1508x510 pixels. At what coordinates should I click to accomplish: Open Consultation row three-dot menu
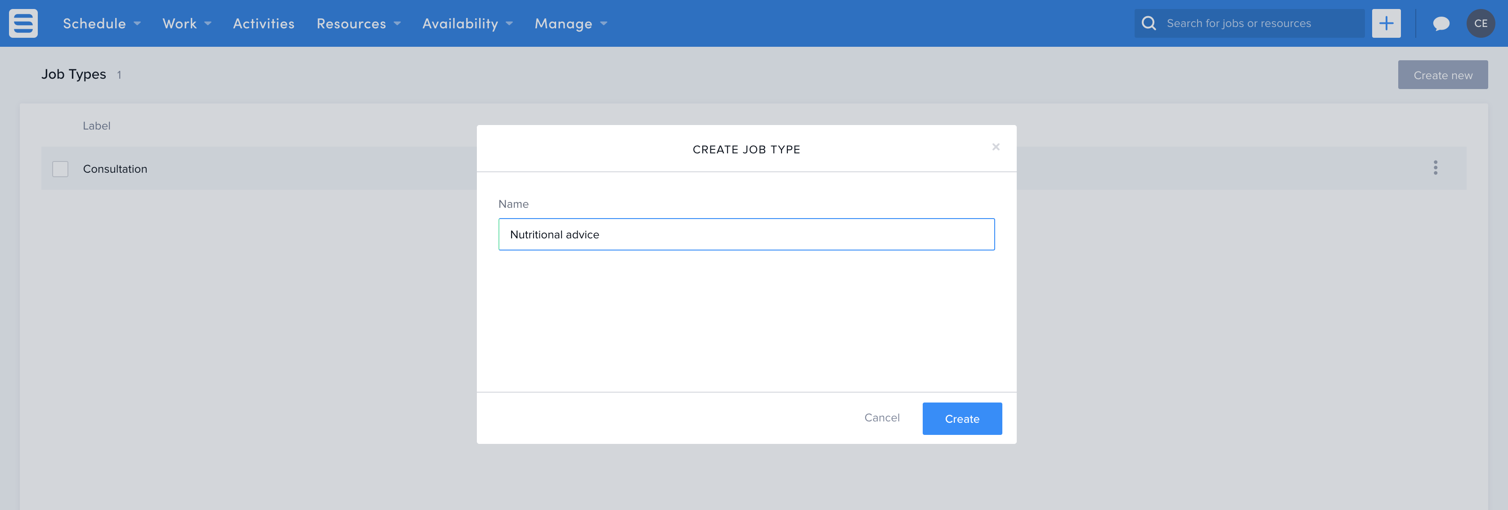pos(1435,168)
